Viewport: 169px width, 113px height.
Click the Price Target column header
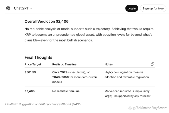(33, 64)
